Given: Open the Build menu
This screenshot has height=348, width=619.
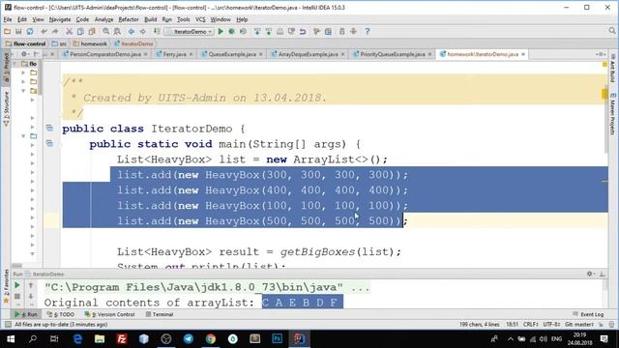Looking at the screenshot, I should pos(151,19).
